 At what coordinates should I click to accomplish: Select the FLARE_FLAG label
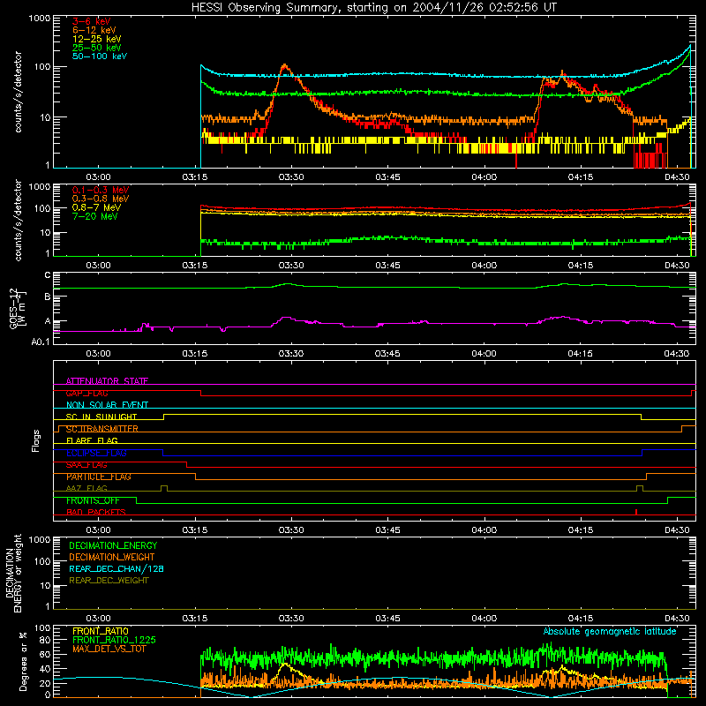coord(92,440)
